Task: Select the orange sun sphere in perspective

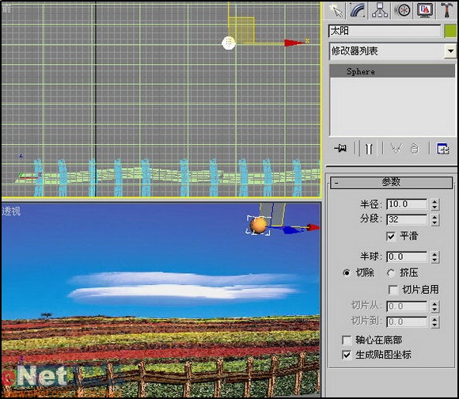Action: pyautogui.click(x=258, y=226)
